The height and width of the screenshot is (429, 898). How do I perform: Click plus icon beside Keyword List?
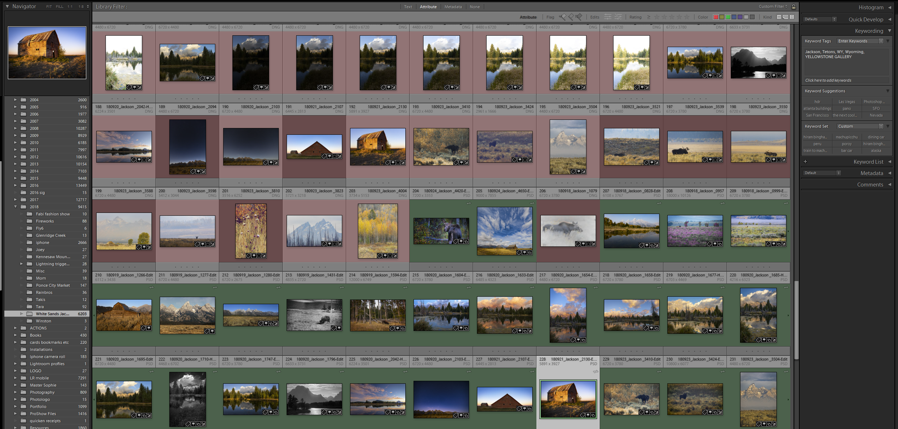coord(805,162)
